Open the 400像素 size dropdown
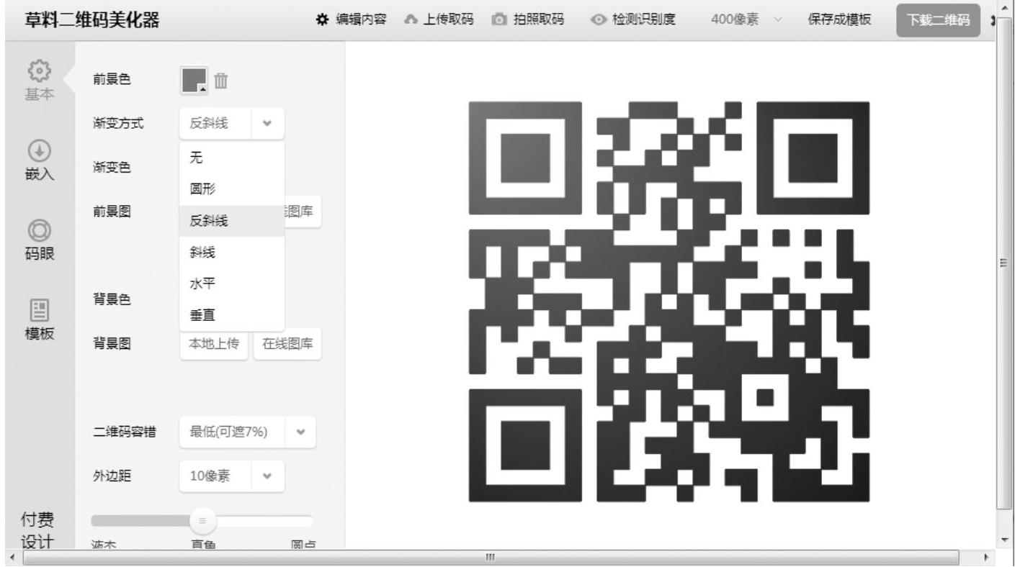Image resolution: width=1015 pixels, height=567 pixels. (x=746, y=20)
